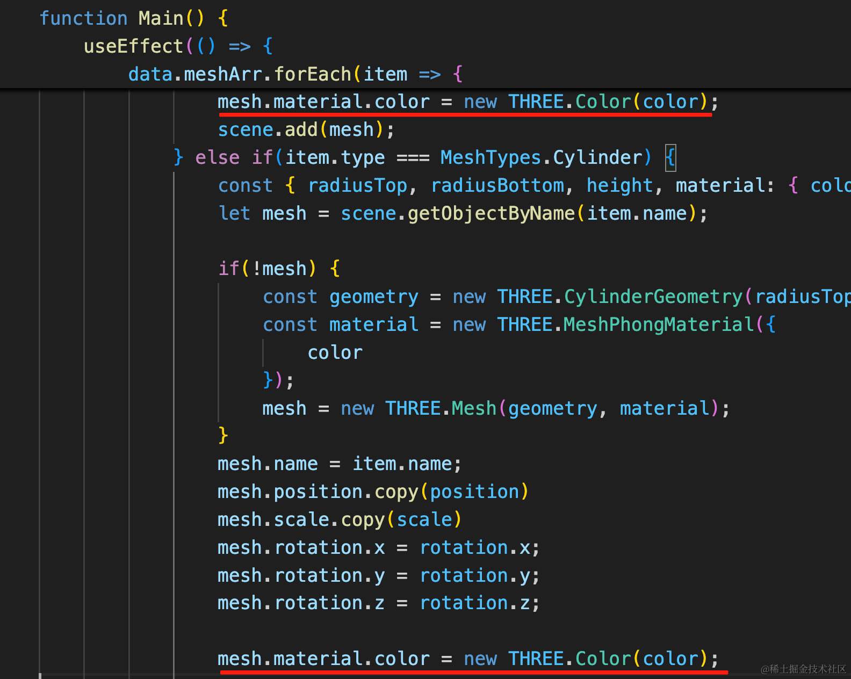Click the highlighted opening brace after MeshTypes.Cylinder
Screen dimensions: 851x679
(670, 158)
